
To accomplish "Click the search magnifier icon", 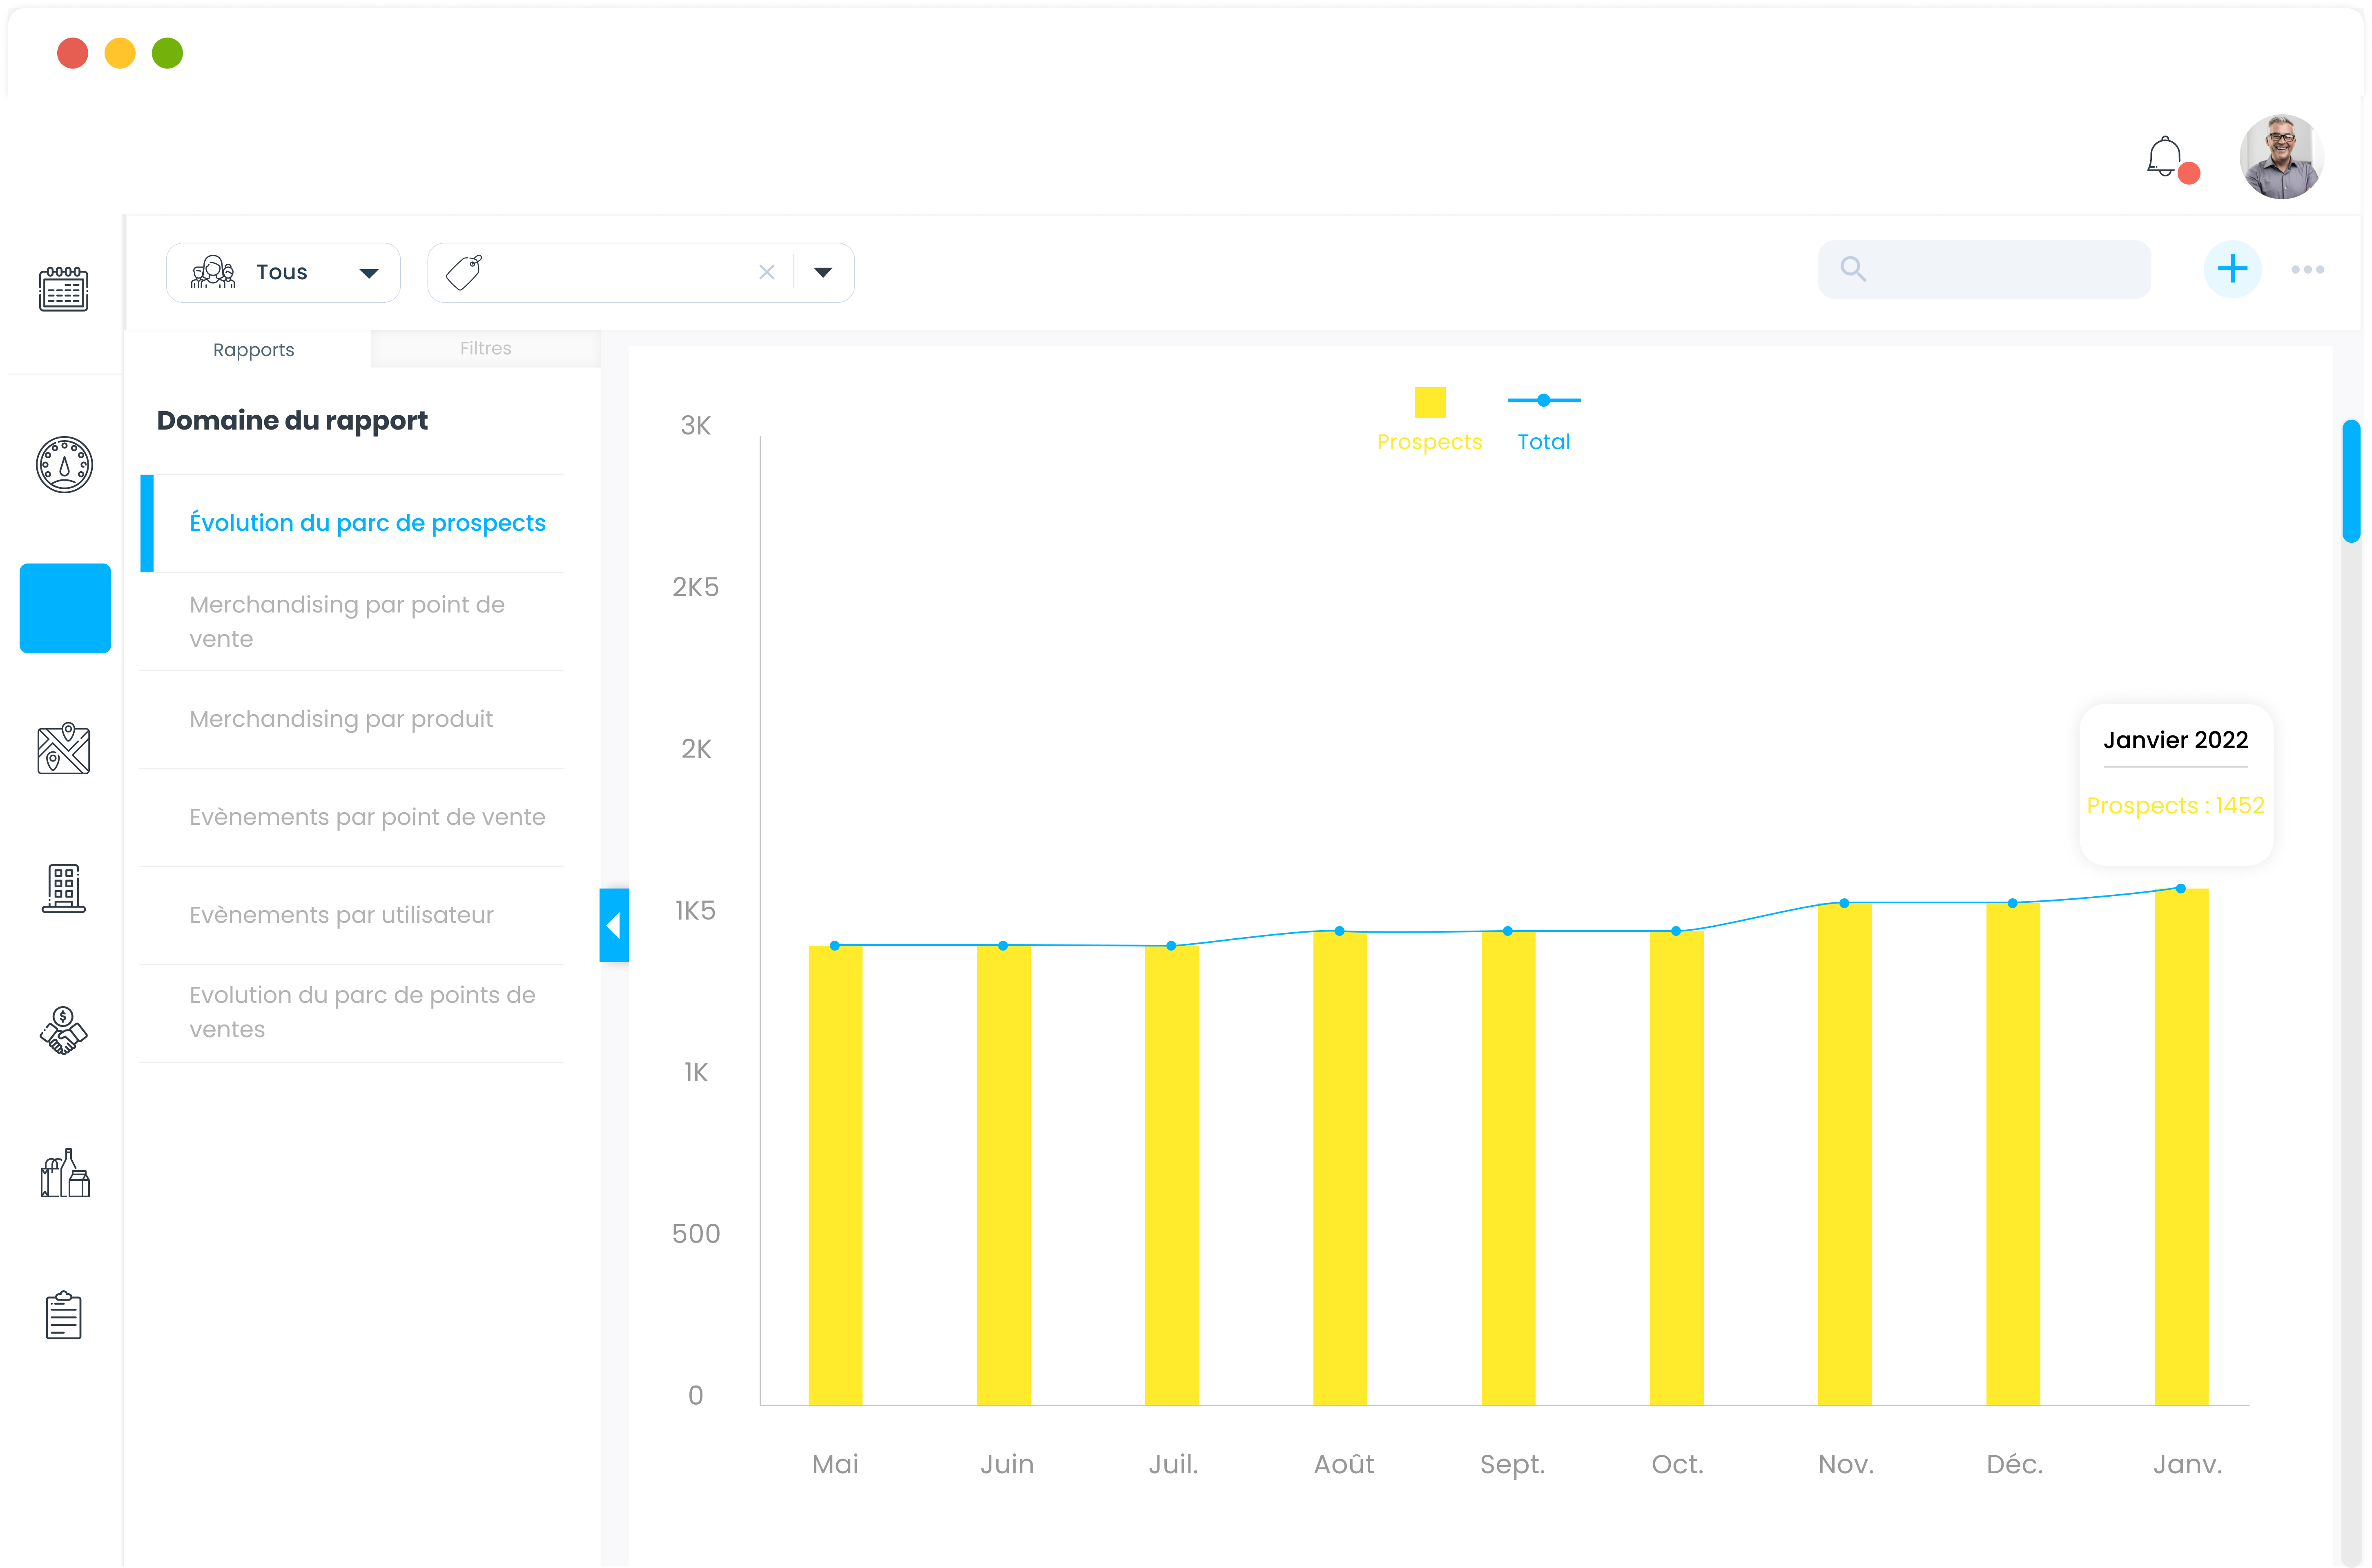I will (x=1853, y=269).
